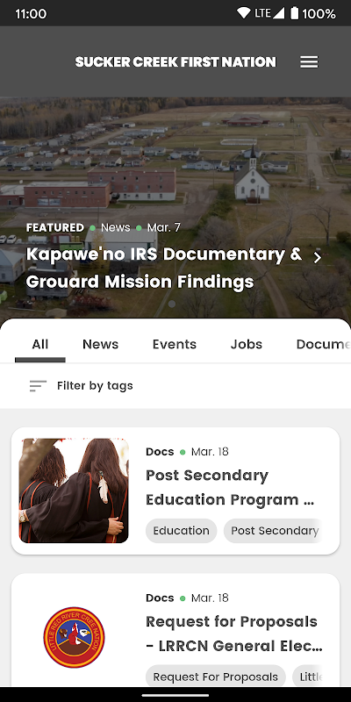Image resolution: width=351 pixels, height=702 pixels.
Task: Switch to the Documents tab
Action: (x=323, y=344)
